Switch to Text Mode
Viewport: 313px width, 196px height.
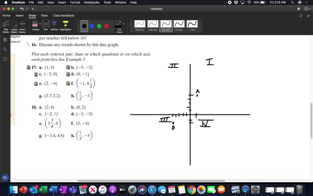coord(6,25)
